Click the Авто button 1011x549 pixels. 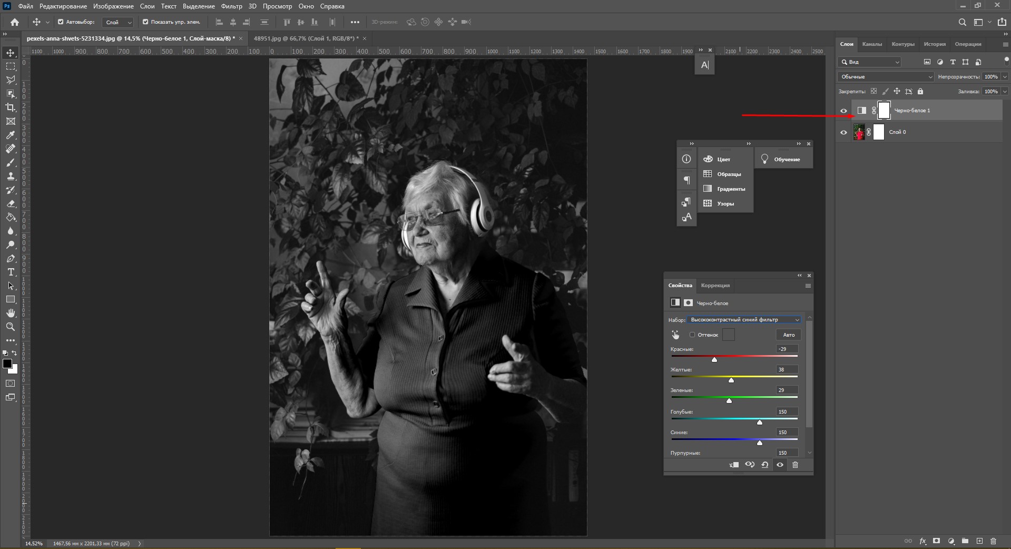click(789, 335)
